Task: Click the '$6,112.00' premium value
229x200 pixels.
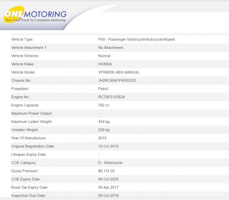Action: 106,171
